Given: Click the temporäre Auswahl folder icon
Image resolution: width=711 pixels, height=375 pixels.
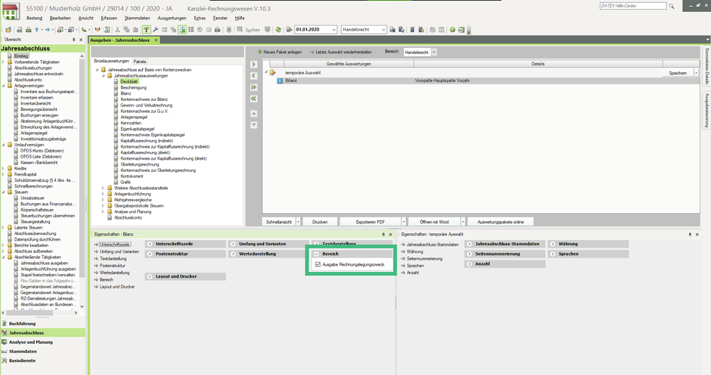Looking at the screenshot, I should pyautogui.click(x=273, y=72).
